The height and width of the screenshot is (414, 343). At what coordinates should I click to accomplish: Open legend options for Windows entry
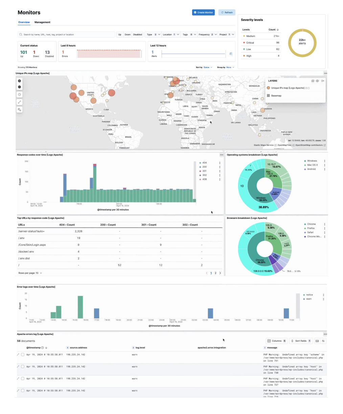coord(325,161)
